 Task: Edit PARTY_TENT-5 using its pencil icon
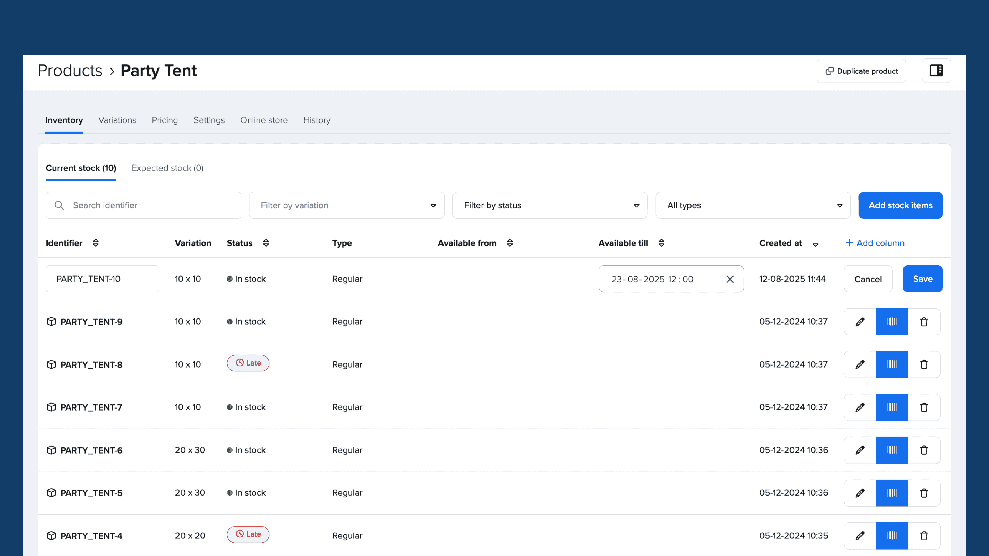coord(860,493)
